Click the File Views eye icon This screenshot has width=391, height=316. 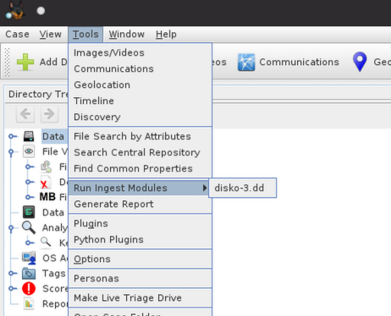pos(29,151)
